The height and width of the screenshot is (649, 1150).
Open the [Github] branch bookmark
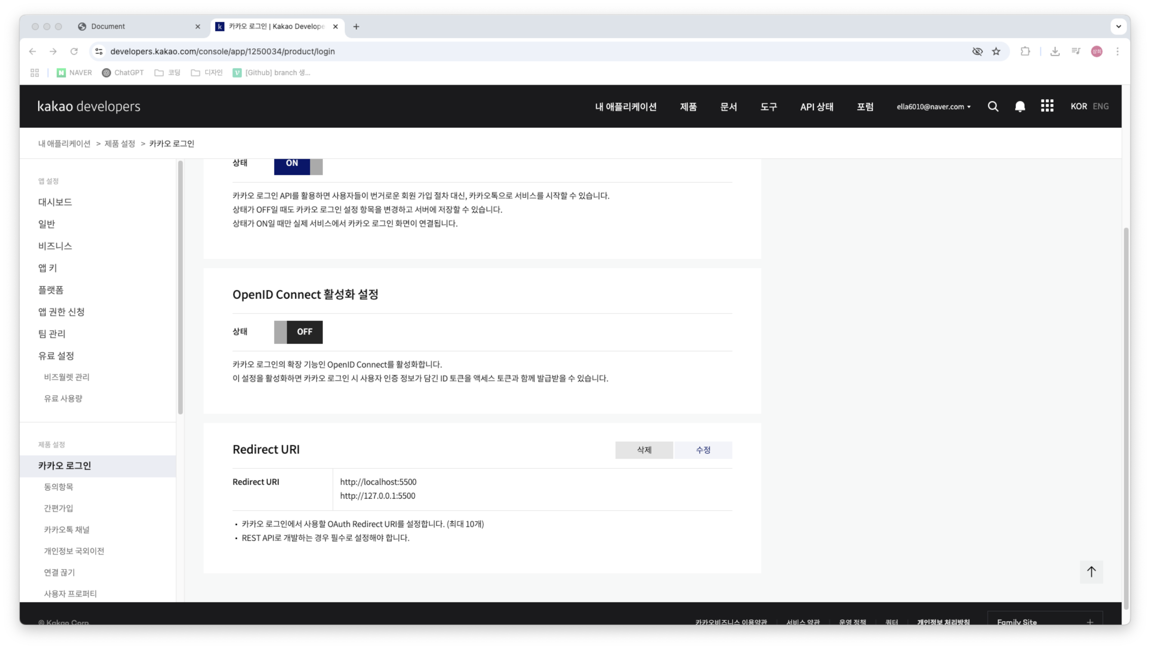click(x=271, y=73)
